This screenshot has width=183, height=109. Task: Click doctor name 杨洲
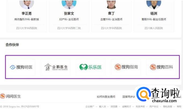click(154, 13)
